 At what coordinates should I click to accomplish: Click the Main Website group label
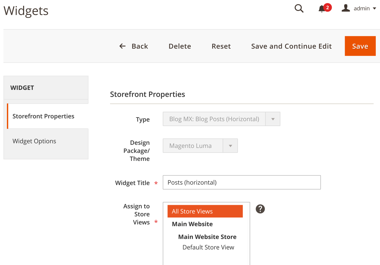pos(192,224)
